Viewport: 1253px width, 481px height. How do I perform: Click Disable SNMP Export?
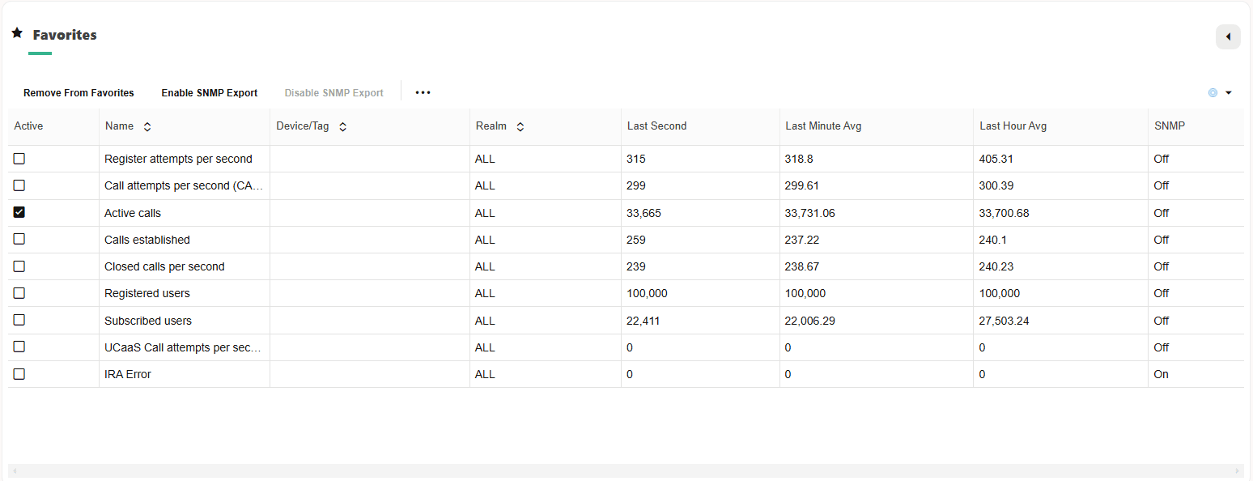tap(333, 92)
